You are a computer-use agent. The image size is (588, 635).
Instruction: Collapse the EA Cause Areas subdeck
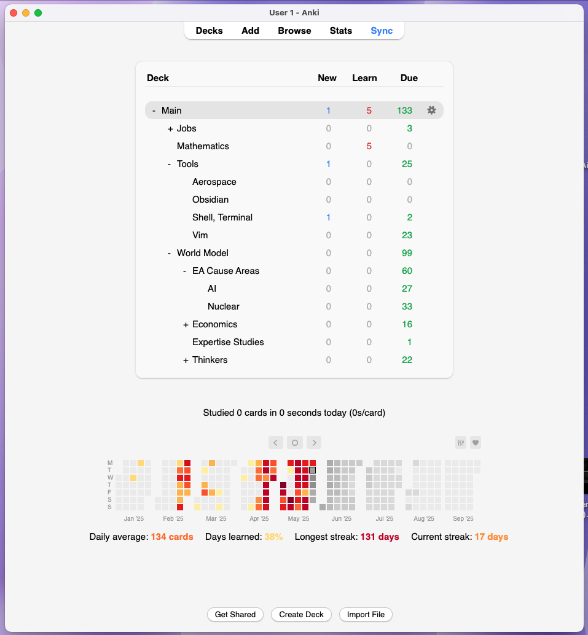[x=184, y=271]
